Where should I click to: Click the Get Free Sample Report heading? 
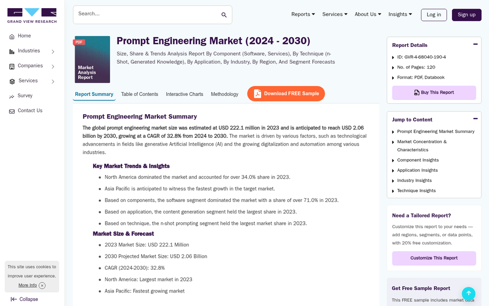point(421,288)
